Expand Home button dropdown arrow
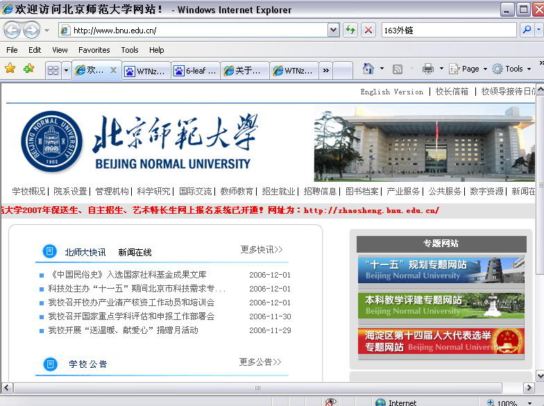The height and width of the screenshot is (406, 544). pyautogui.click(x=382, y=69)
